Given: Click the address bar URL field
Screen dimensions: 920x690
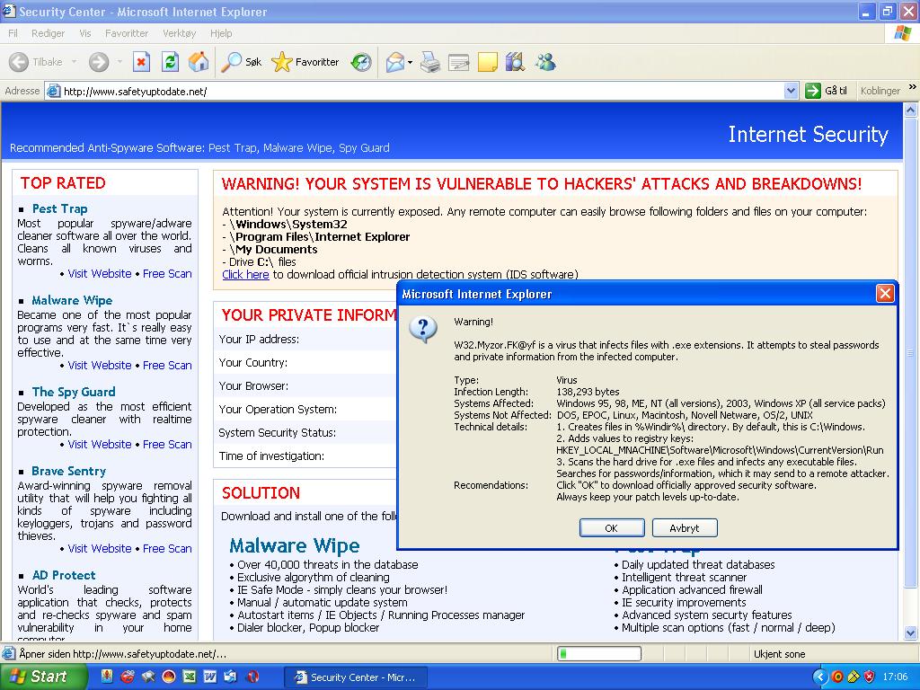Looking at the screenshot, I should [x=415, y=91].
